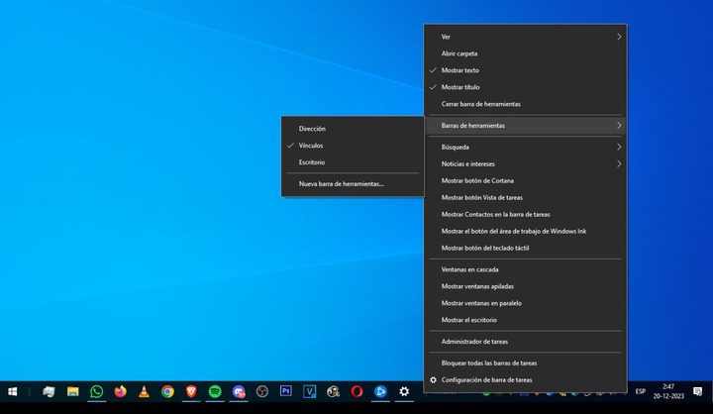The width and height of the screenshot is (713, 414).
Task: Expand the Búsqueda submenu
Action: click(x=525, y=147)
